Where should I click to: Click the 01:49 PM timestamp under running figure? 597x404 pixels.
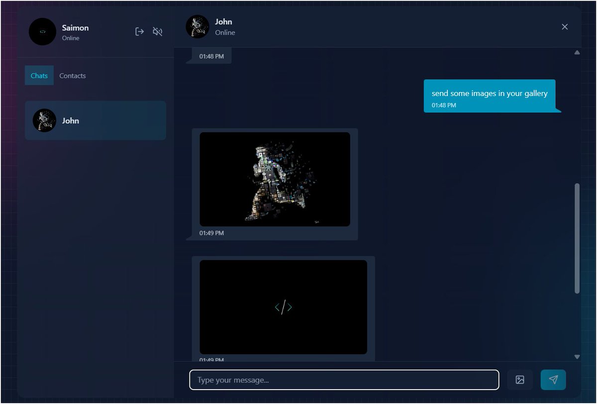pos(211,233)
